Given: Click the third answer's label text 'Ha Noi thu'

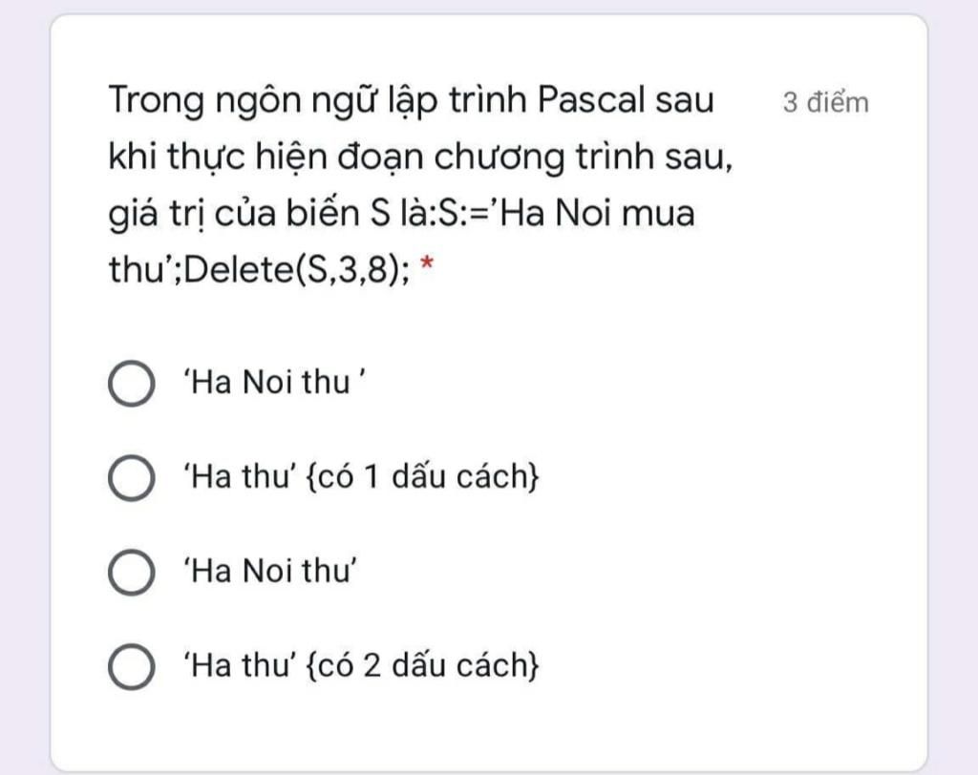Looking at the screenshot, I should click(269, 572).
